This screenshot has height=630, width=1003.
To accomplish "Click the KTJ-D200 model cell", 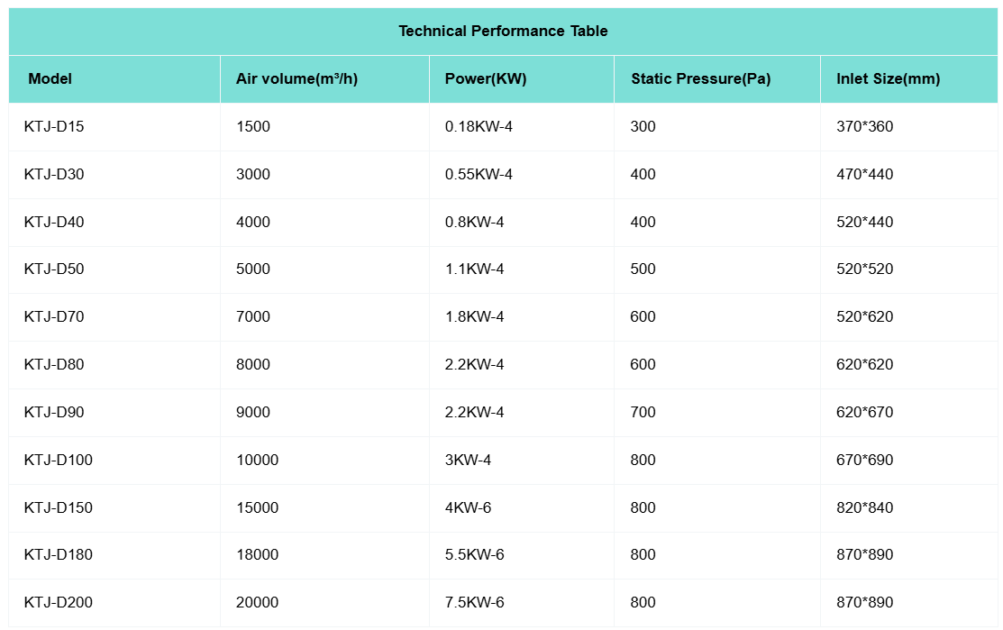I will (x=58, y=603).
